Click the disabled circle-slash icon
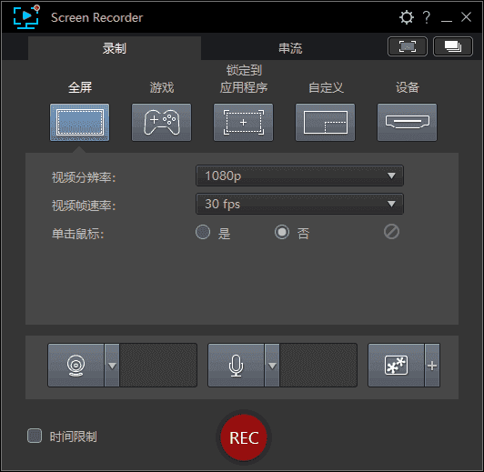Image resolution: width=484 pixels, height=472 pixels. pyautogui.click(x=391, y=232)
